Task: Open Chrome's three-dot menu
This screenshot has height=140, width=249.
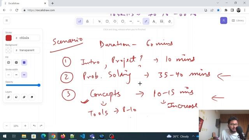Action: click(x=245, y=10)
